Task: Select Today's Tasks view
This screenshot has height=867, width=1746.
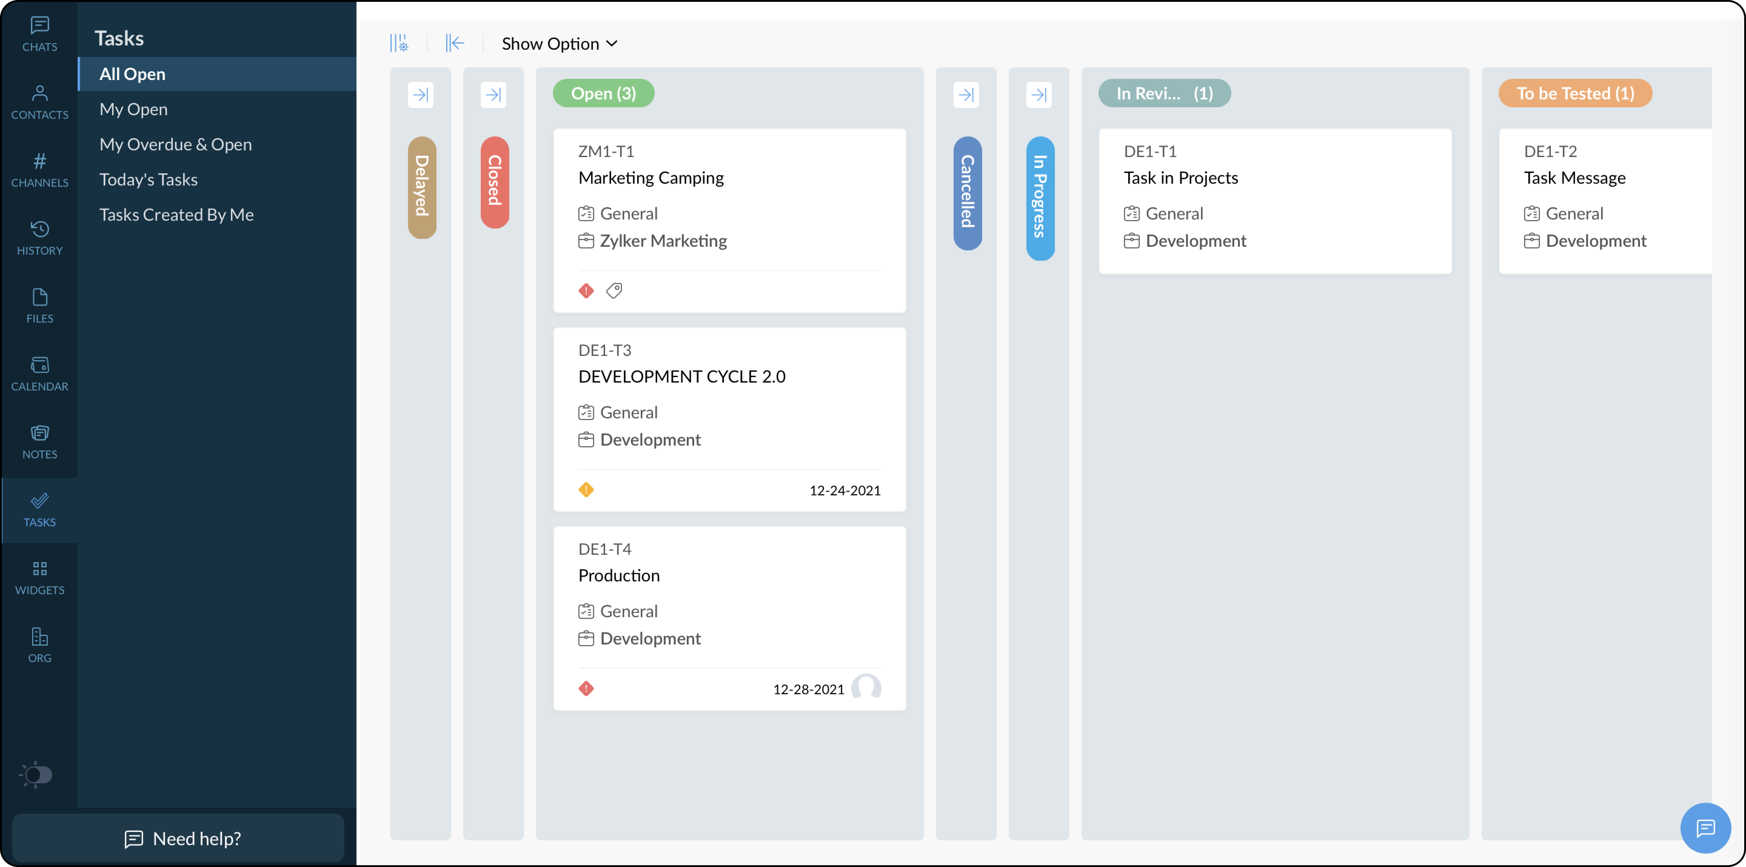Action: click(x=149, y=180)
